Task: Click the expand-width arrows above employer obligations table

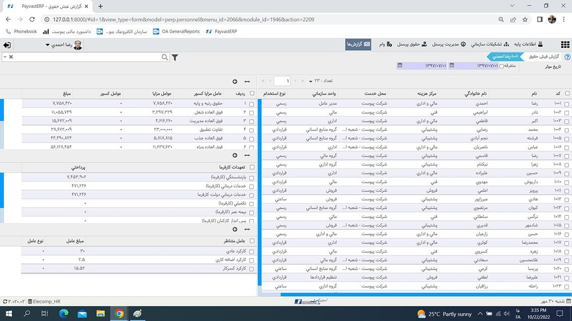Action: [x=247, y=155]
